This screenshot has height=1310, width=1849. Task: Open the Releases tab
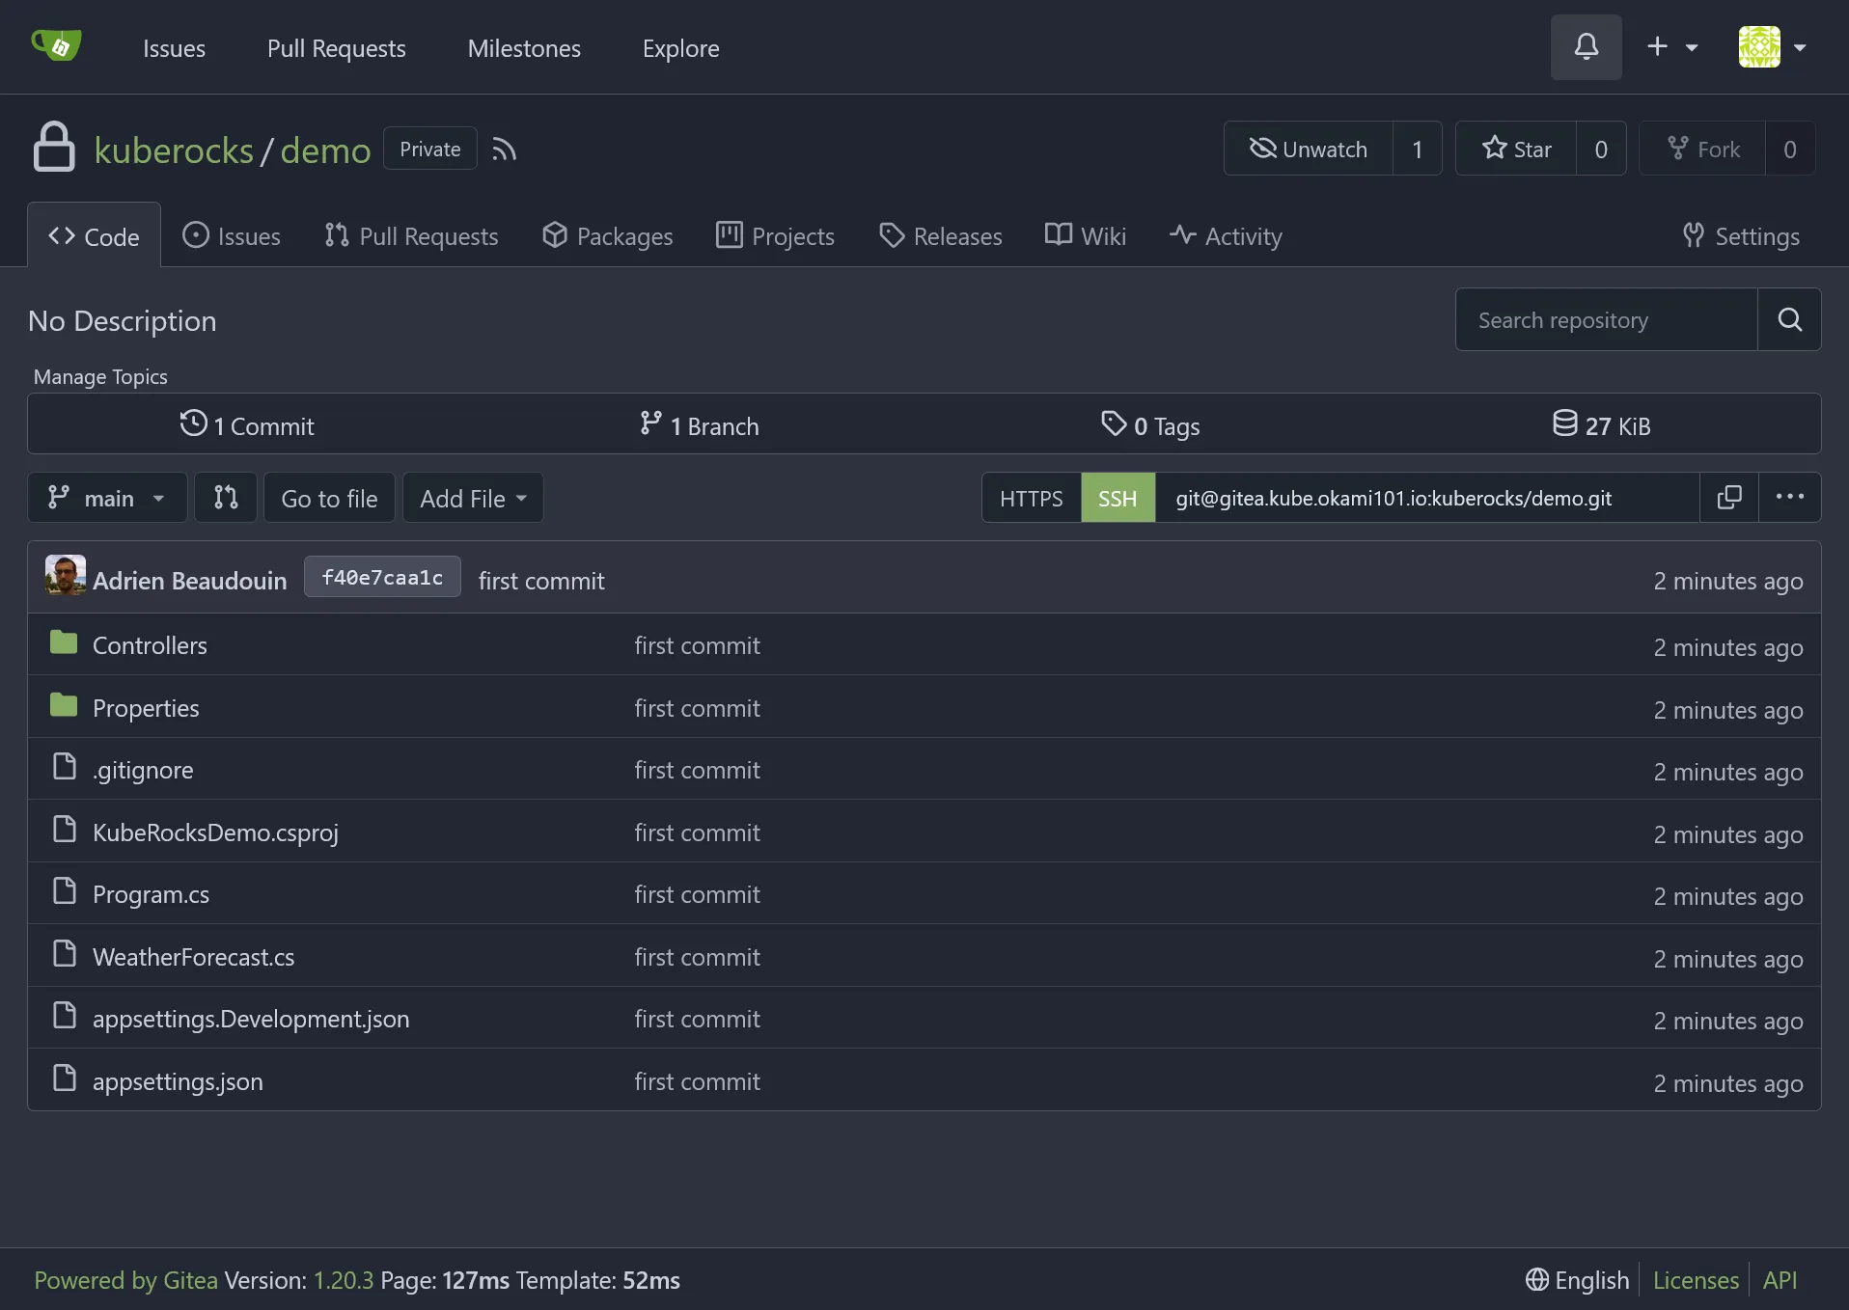[x=941, y=236]
